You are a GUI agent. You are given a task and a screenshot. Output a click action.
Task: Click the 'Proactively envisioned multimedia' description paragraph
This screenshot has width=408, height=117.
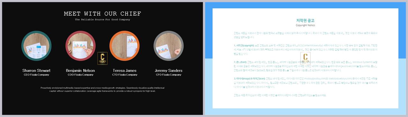tap(102, 89)
